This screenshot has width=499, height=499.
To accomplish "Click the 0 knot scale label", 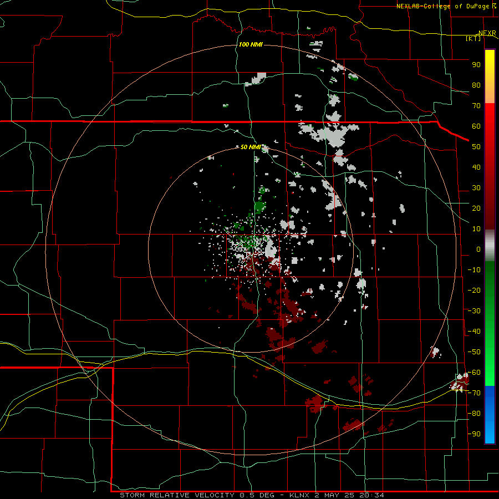I will point(478,249).
